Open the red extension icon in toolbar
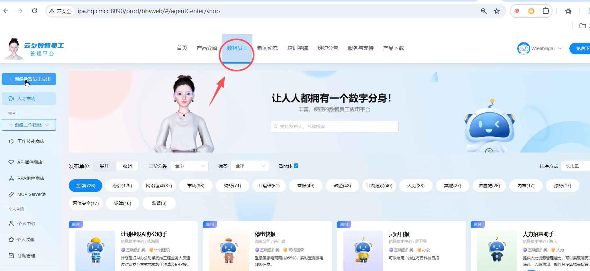 tap(517, 11)
